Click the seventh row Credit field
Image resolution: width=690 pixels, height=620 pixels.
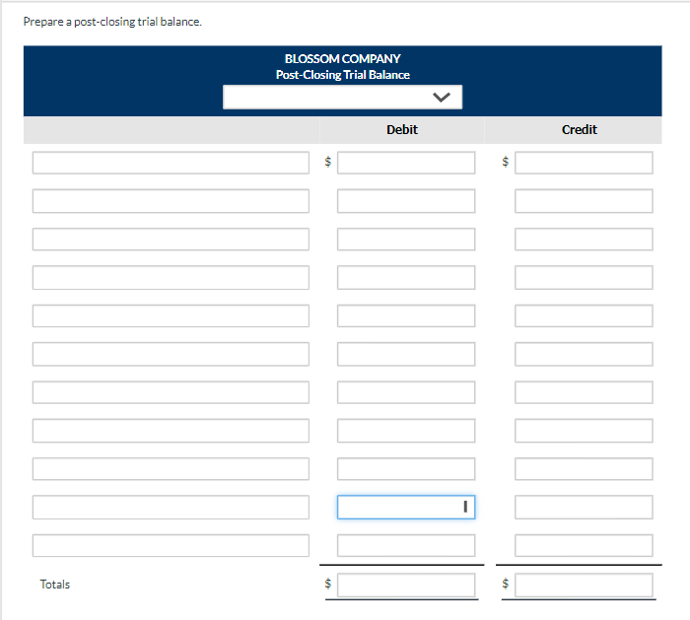[584, 392]
